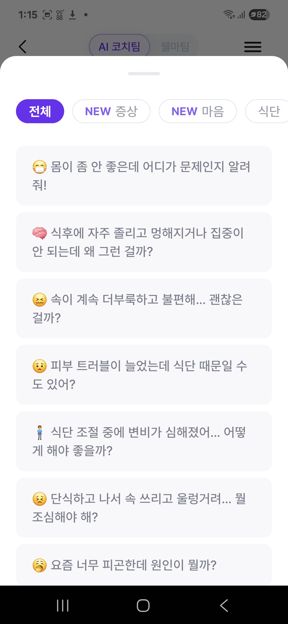This screenshot has height=624, width=288.
Task: Tap the bottom sheet drag handle
Action: [144, 74]
